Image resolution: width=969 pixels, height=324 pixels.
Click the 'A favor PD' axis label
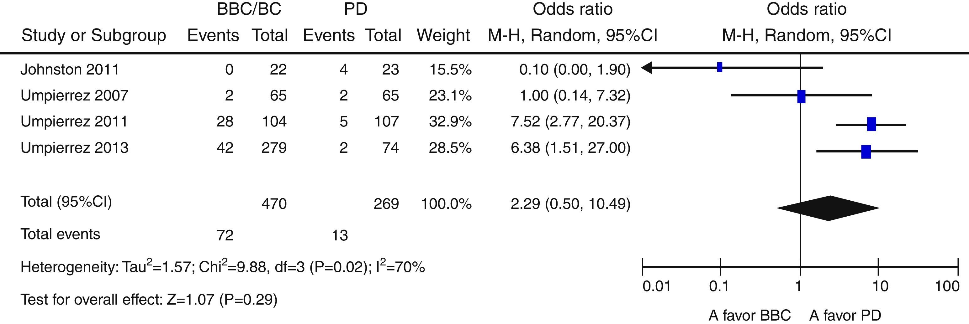(x=845, y=315)
